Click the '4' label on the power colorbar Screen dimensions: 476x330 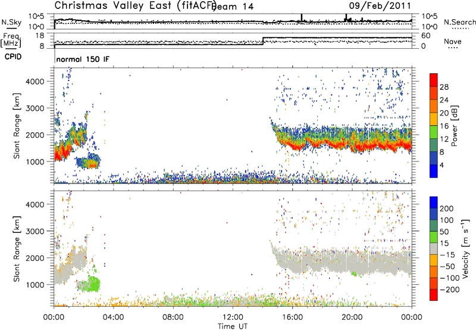click(x=441, y=166)
